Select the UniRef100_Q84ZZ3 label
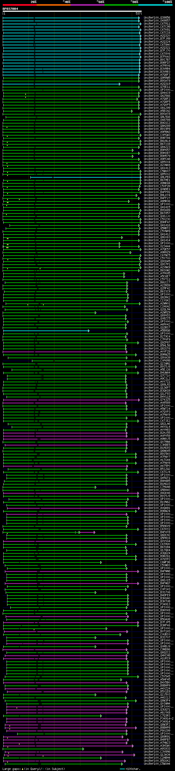This screenshot has height=771, width=175. (x=157, y=147)
